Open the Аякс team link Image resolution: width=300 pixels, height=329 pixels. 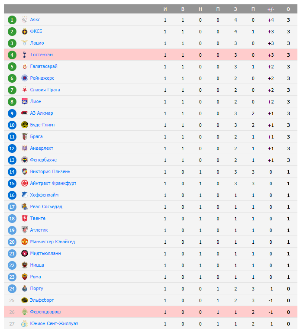point(35,19)
